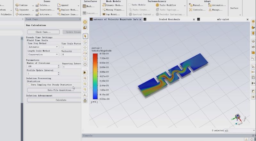Close the Contours of Velocity Magnitude tab
256x141 pixels.
140,20
